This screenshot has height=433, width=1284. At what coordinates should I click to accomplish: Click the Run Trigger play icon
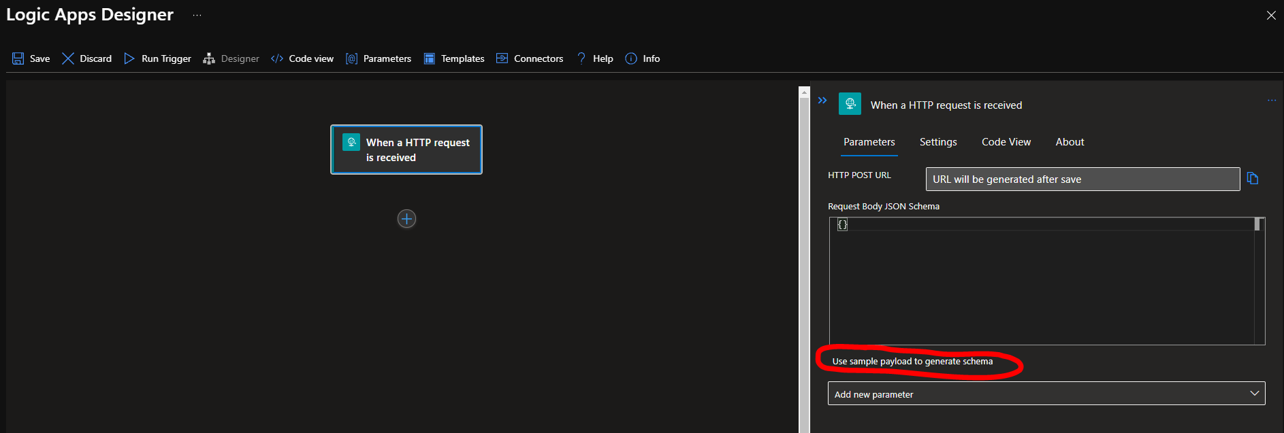(x=129, y=58)
